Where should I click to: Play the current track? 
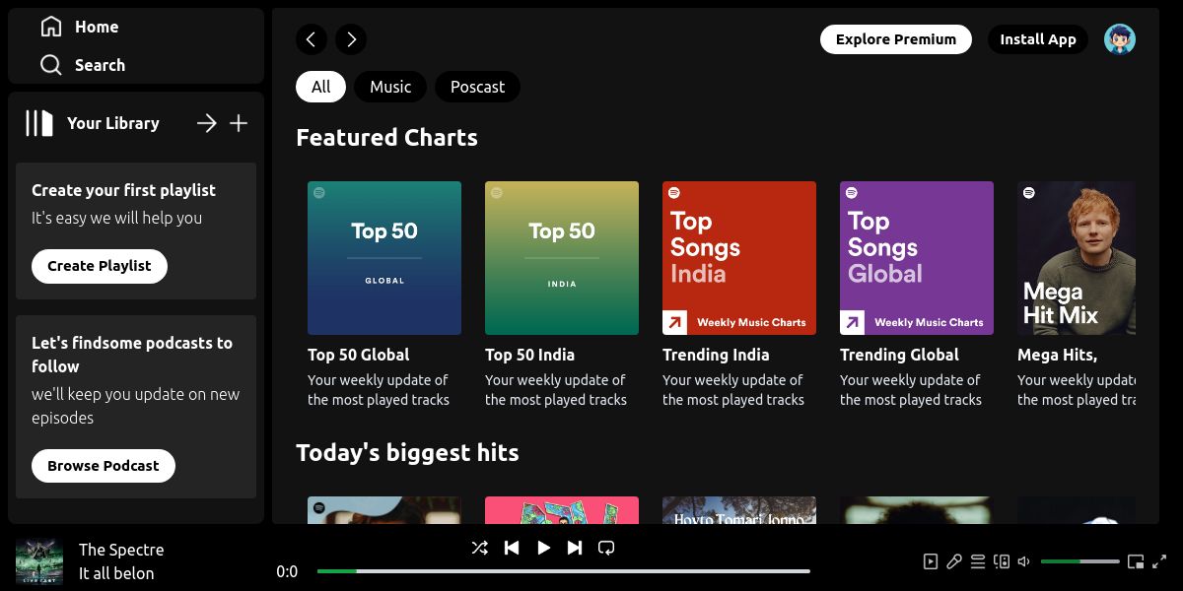543,548
